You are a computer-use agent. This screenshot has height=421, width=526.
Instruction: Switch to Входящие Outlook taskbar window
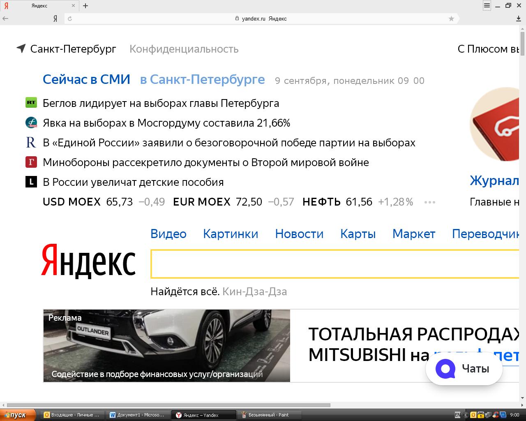pyautogui.click(x=73, y=415)
